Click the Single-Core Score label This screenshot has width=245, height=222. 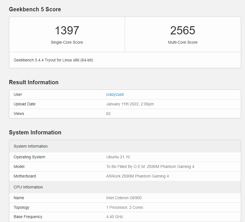click(67, 42)
